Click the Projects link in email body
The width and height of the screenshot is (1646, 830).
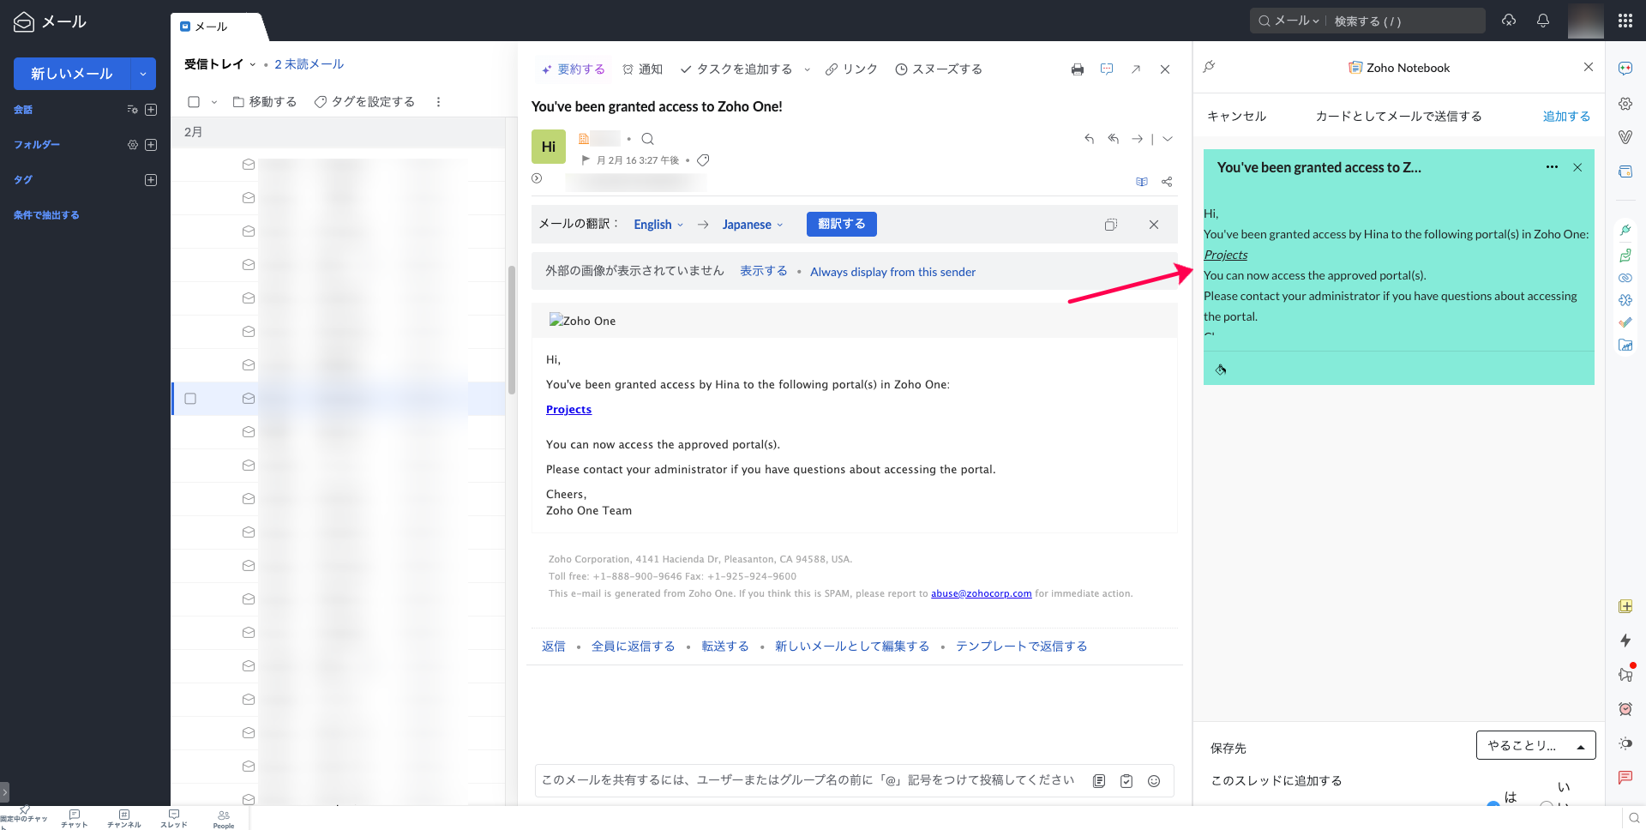click(x=568, y=410)
